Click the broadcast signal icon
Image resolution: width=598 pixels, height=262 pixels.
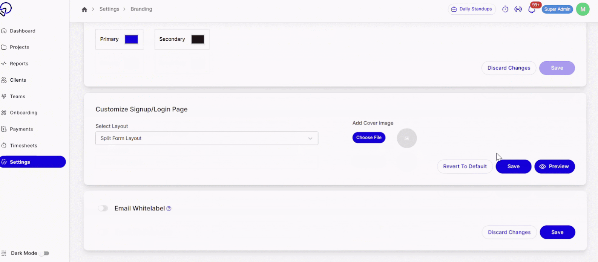[518, 9]
